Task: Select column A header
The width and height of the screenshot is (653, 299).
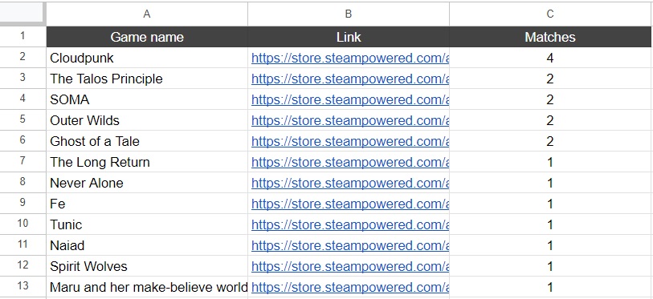Action: coord(147,14)
